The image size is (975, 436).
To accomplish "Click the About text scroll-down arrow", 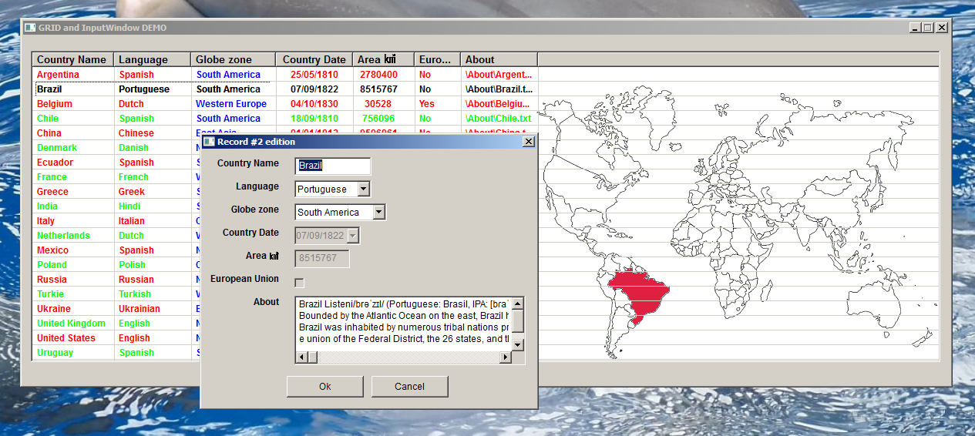I will 518,345.
